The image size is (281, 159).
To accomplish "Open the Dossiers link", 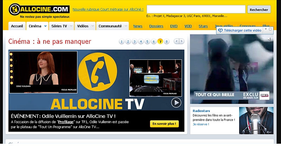I will point(156,26).
